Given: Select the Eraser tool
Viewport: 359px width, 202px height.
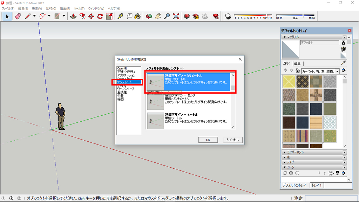Looking at the screenshot, I should tap(18, 16).
